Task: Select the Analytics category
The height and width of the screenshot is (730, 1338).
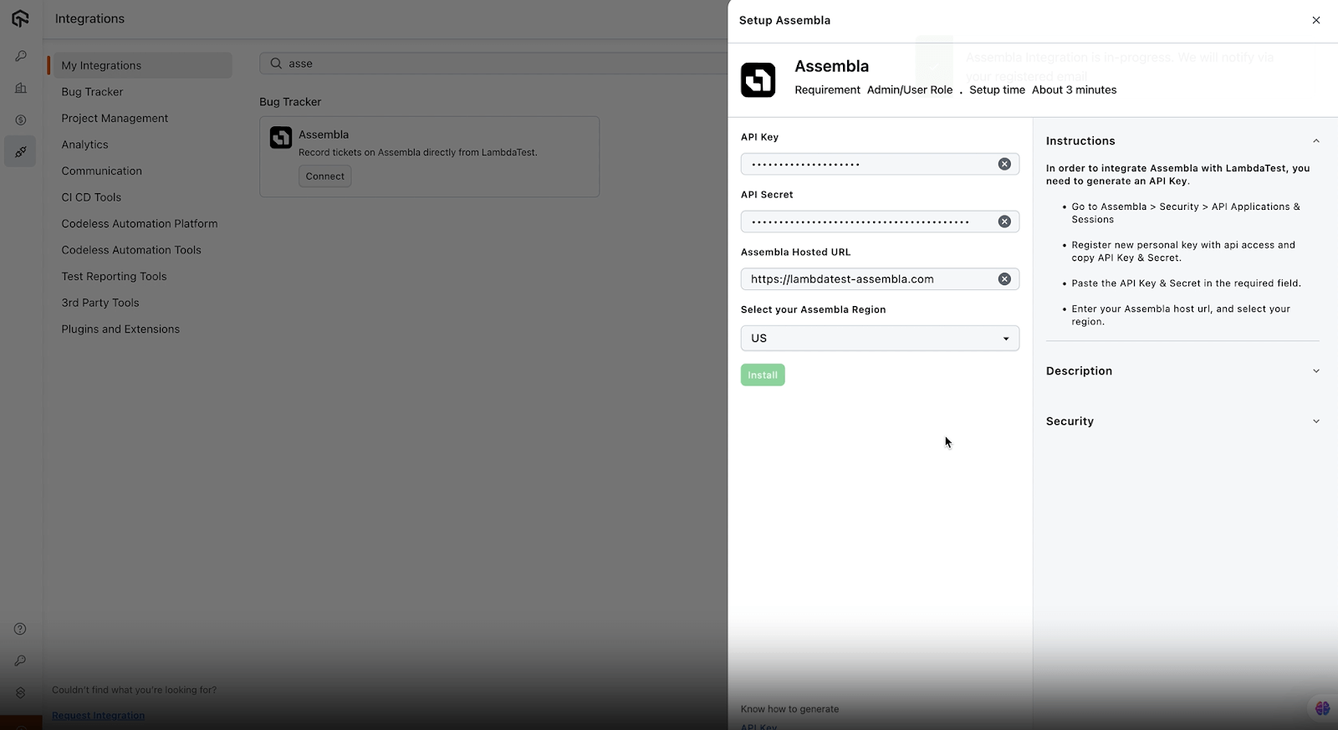Action: pyautogui.click(x=84, y=145)
